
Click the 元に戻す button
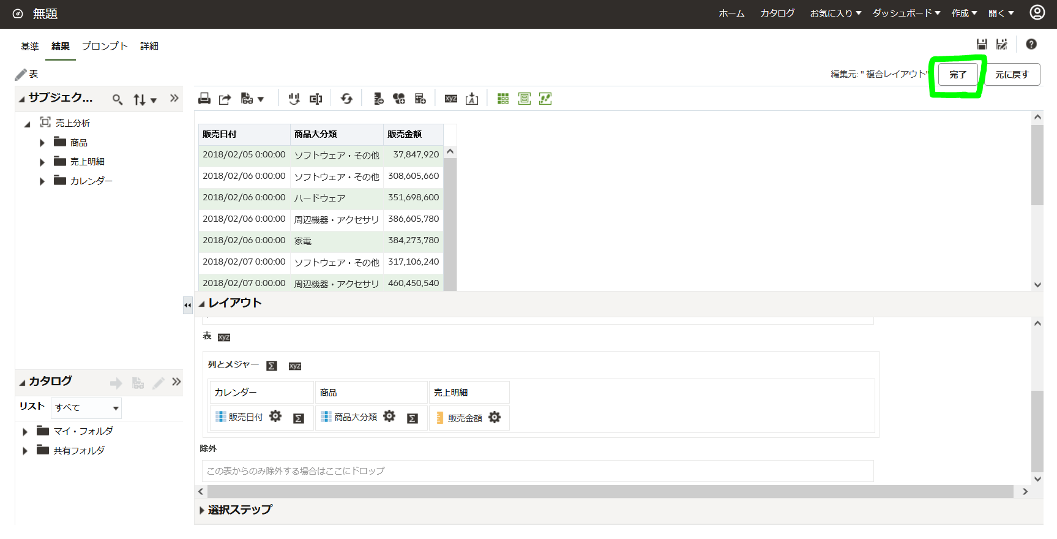click(1012, 75)
